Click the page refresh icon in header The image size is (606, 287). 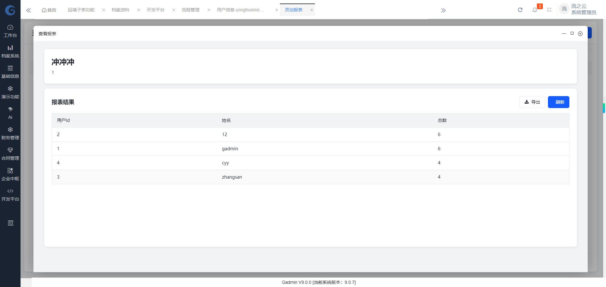pyautogui.click(x=520, y=10)
